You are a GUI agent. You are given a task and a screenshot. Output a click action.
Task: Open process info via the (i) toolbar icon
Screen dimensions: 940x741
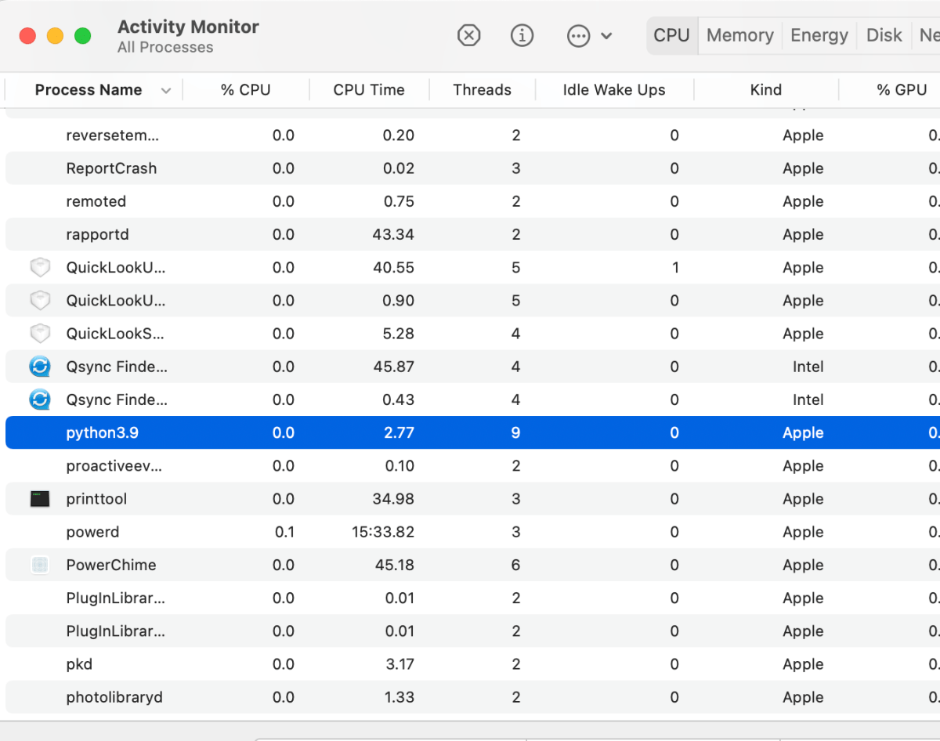[522, 35]
